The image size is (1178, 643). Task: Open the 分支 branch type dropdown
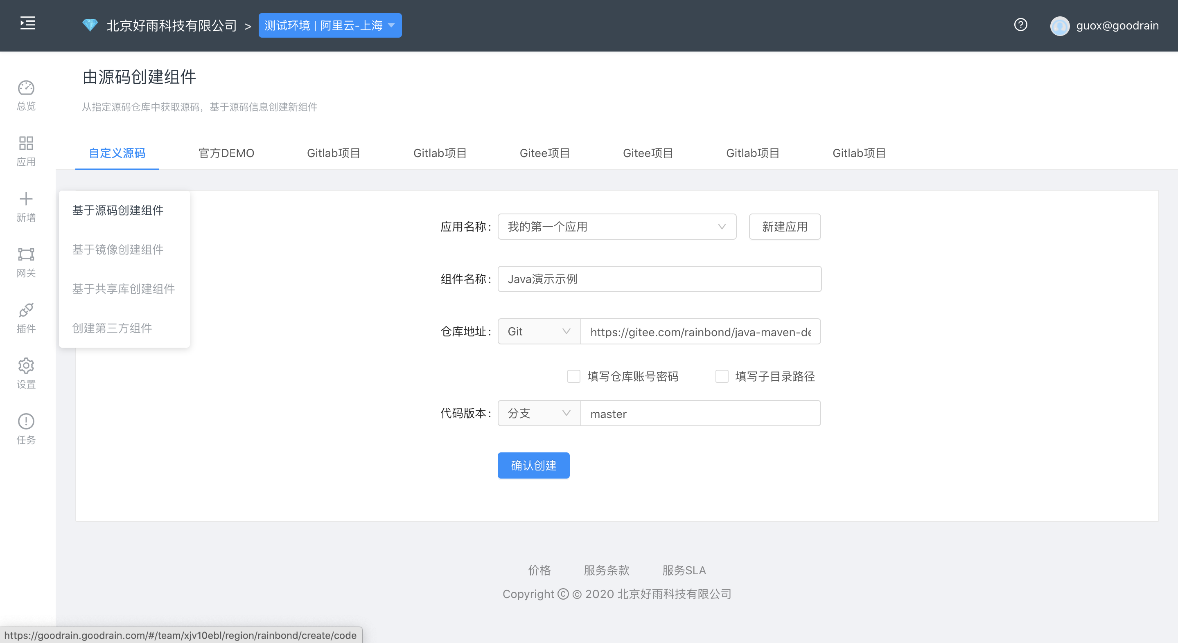pos(538,413)
